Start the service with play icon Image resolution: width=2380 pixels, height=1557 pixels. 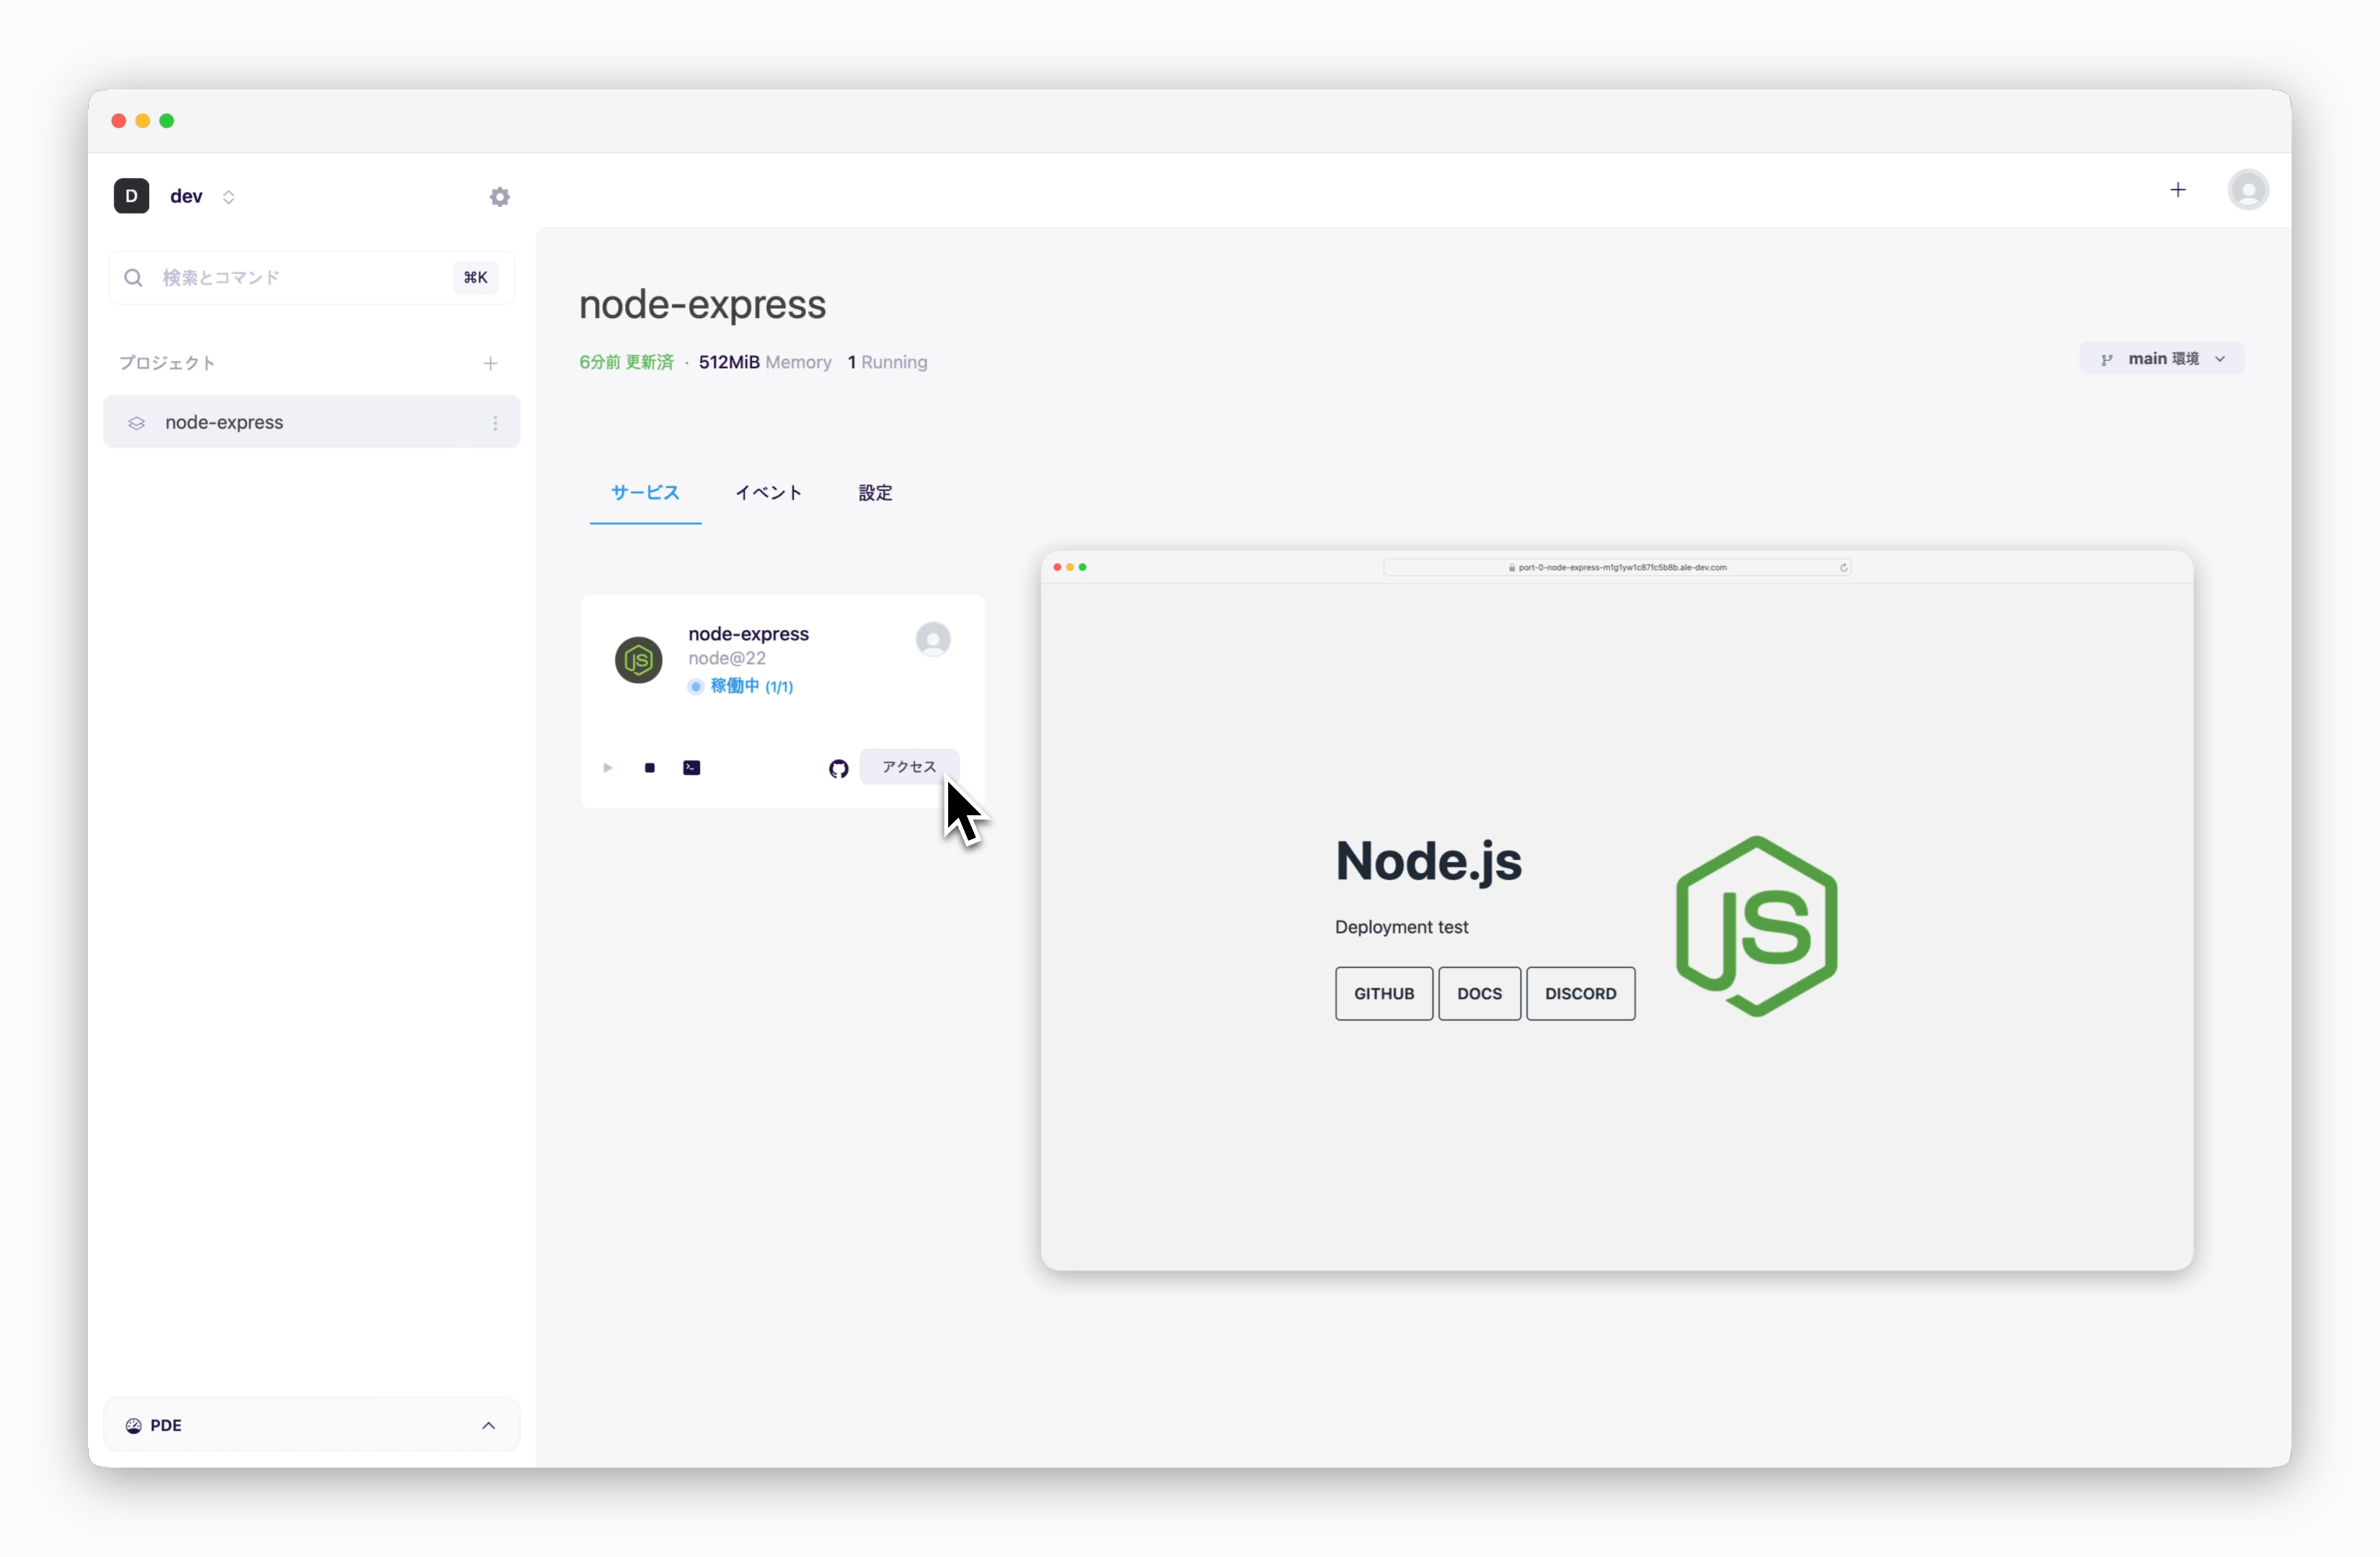pyautogui.click(x=607, y=768)
